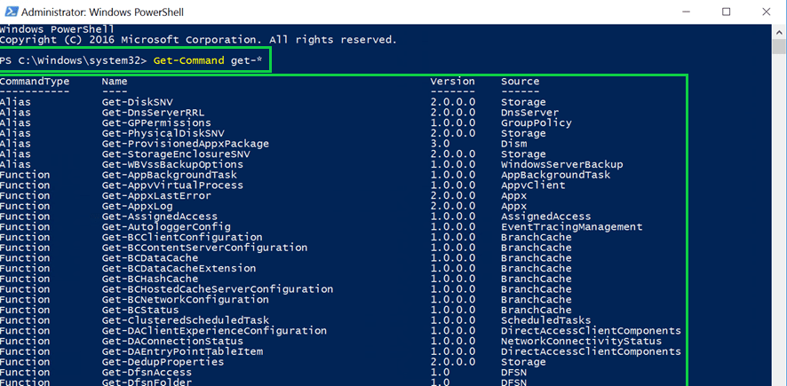This screenshot has height=386, width=787.
Task: Click the Get-Command get-* command line
Action: point(210,60)
